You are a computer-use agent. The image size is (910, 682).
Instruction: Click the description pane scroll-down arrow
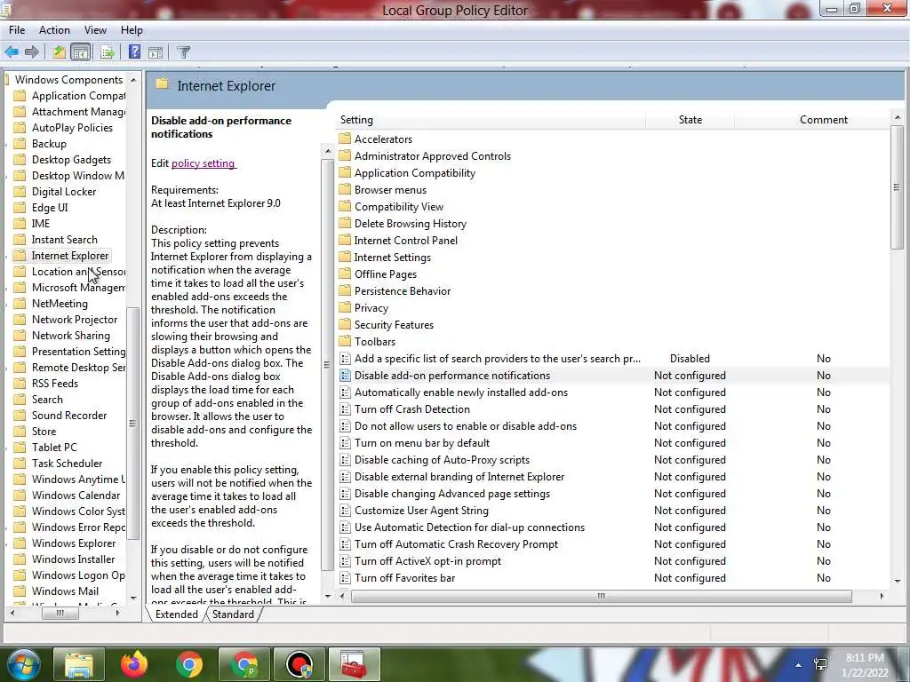327,596
